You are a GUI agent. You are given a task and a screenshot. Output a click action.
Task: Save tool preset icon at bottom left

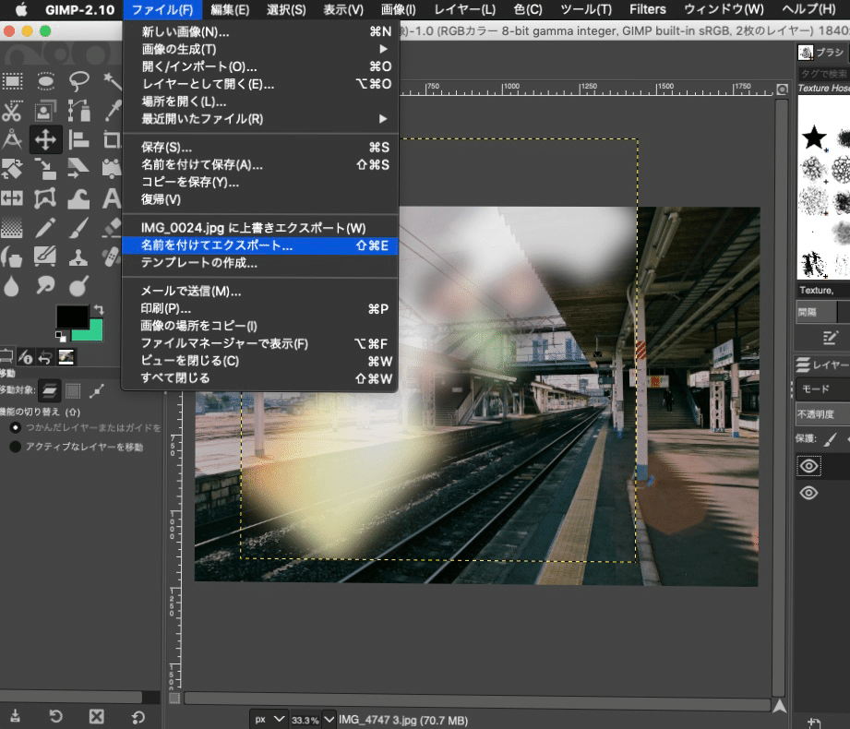coord(15,716)
